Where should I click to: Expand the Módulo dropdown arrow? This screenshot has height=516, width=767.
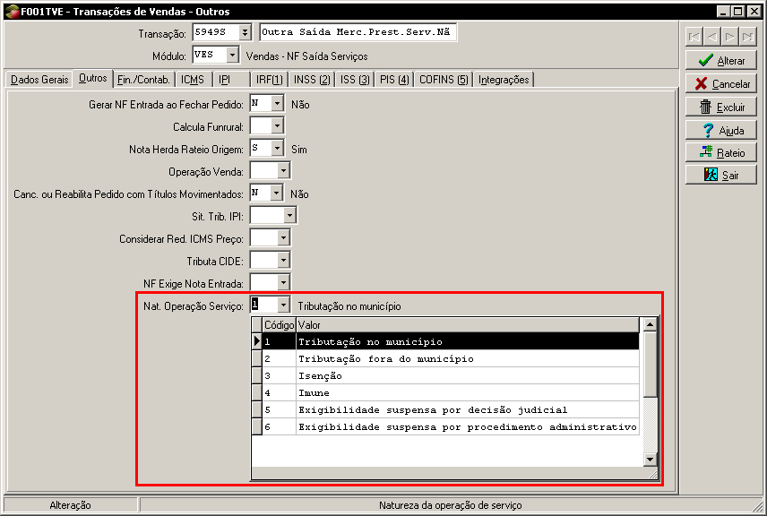point(233,55)
